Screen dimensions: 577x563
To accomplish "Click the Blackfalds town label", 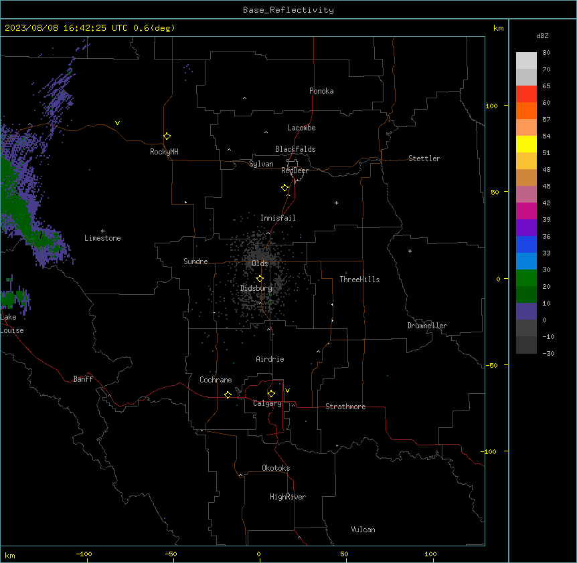I will click(x=295, y=149).
